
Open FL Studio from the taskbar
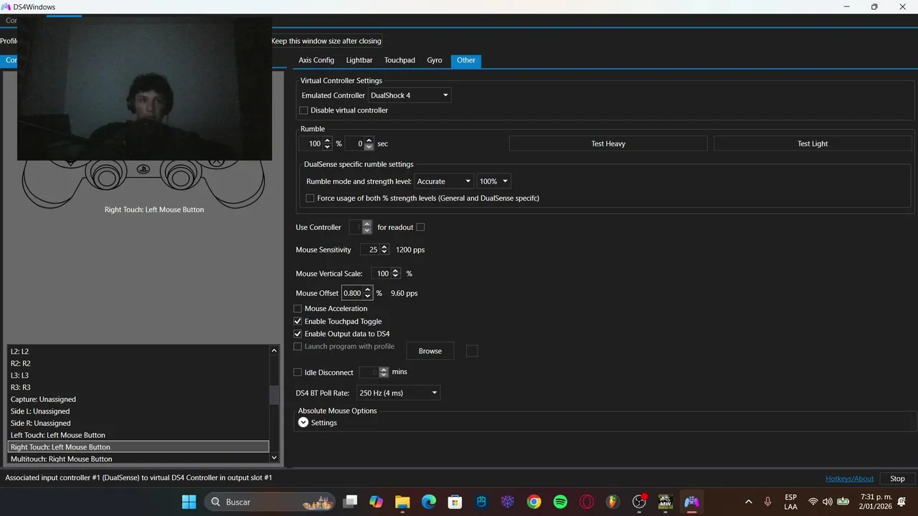612,502
